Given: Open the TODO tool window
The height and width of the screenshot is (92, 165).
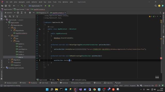Looking at the screenshot, I should pos(23,83).
